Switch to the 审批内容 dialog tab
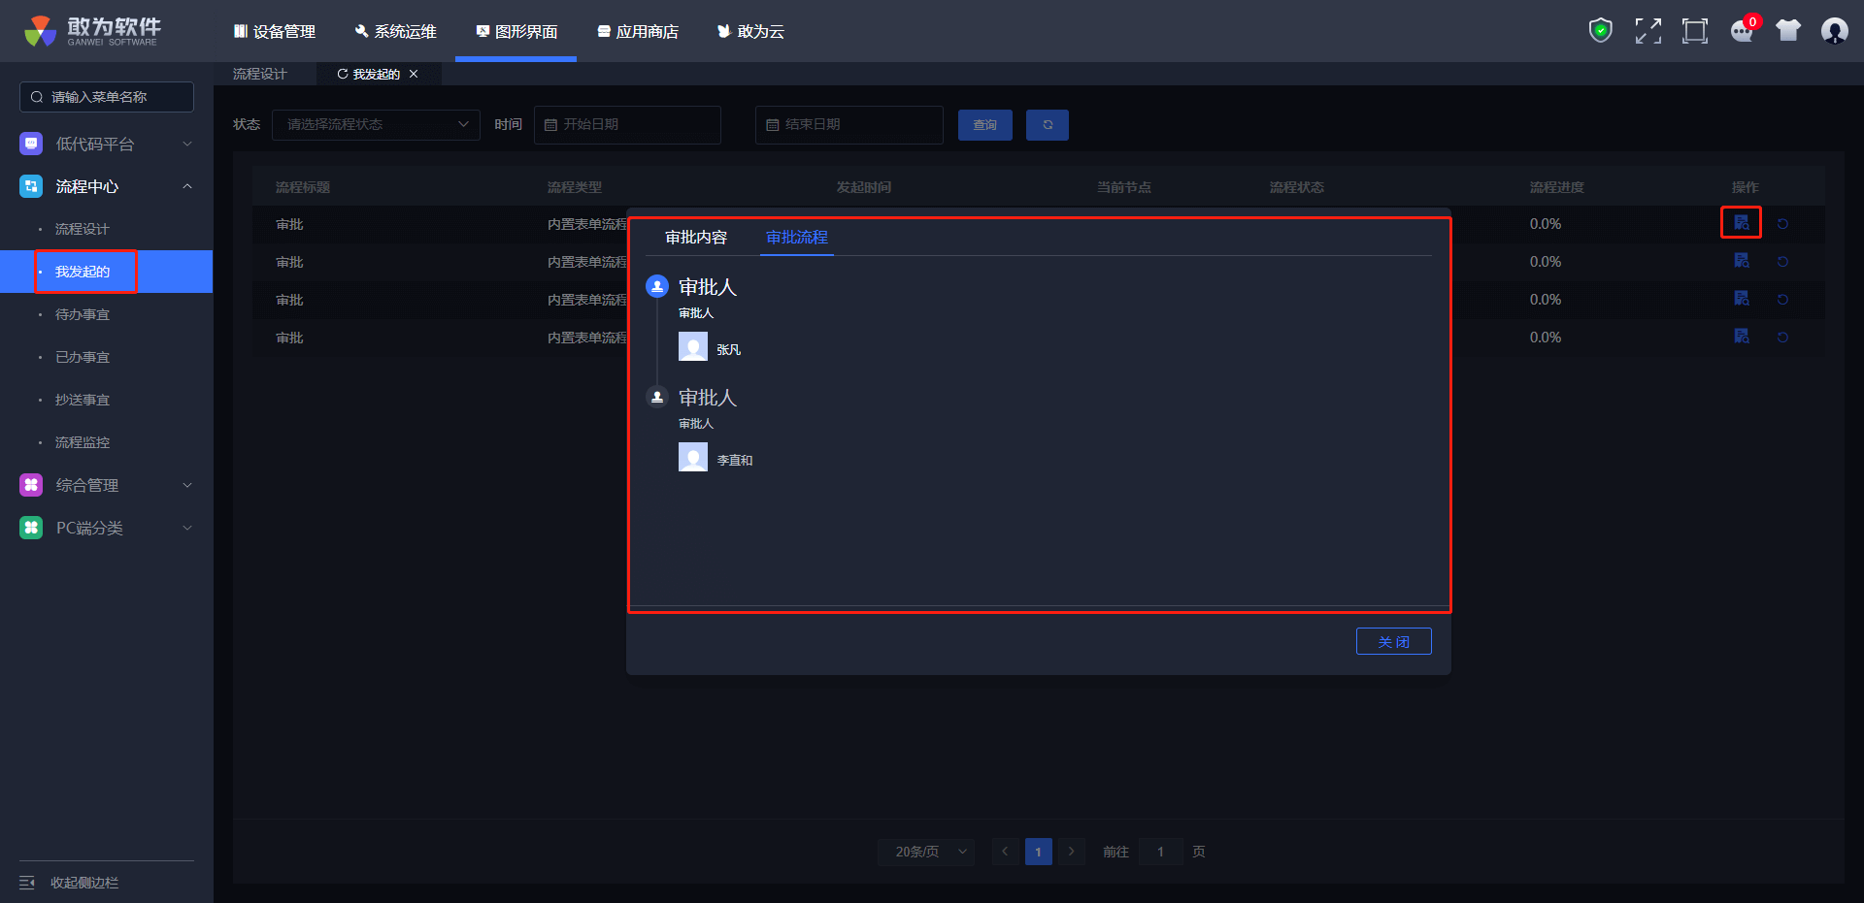The height and width of the screenshot is (903, 1864). click(696, 238)
